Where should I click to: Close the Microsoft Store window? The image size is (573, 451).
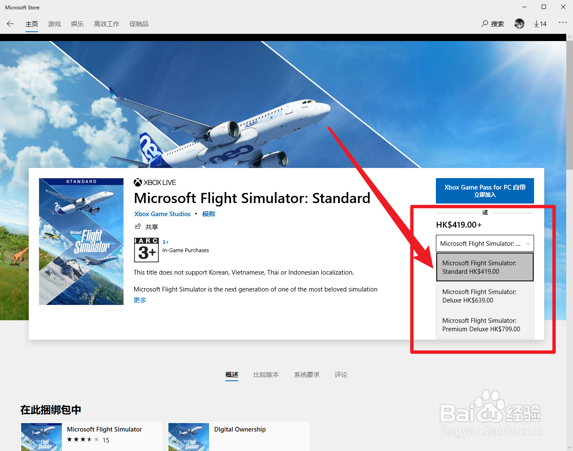[x=563, y=7]
